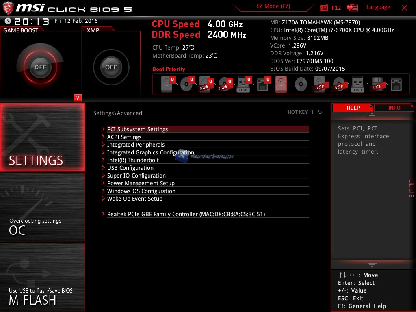This screenshot has width=416, height=312.
Task: Click the first UEFI hard disk boot icon
Action: [x=167, y=84]
